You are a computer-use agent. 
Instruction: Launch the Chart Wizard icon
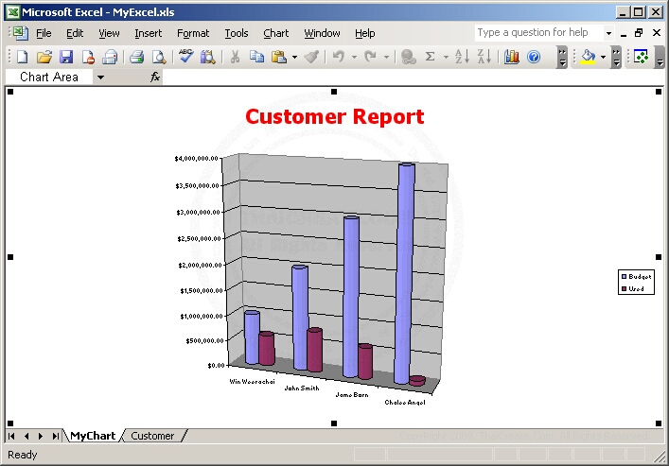512,57
